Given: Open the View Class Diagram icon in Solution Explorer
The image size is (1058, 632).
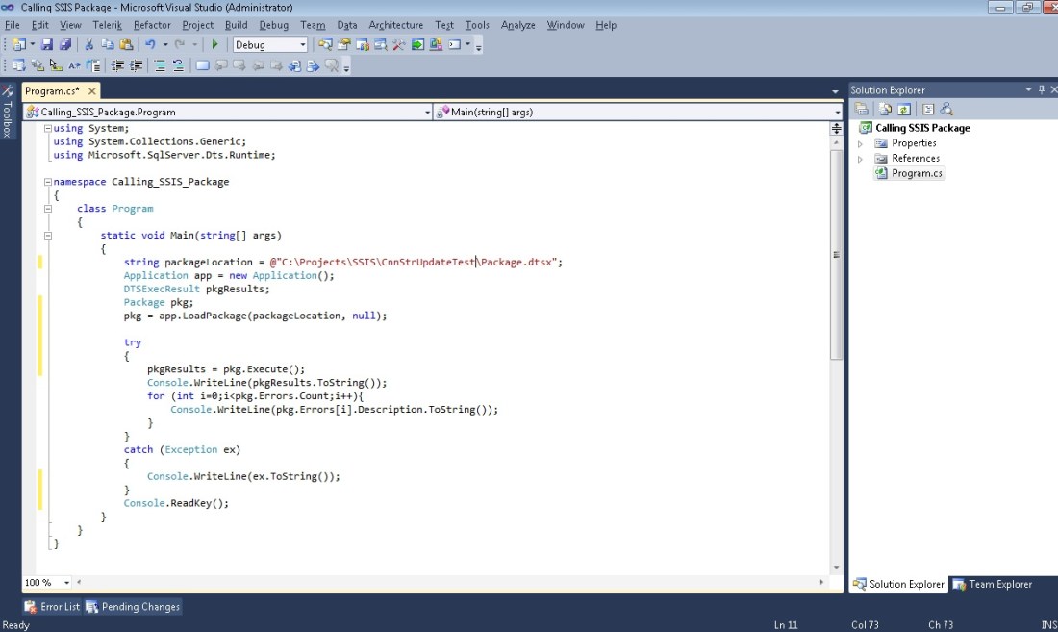Looking at the screenshot, I should [x=946, y=110].
